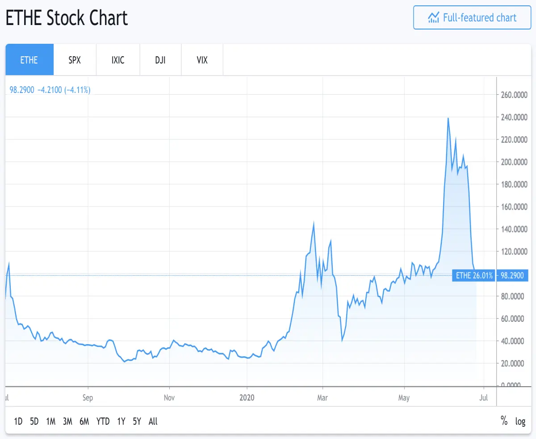Set the chart to 1Y range
Screen dimensions: 536x439
(121, 421)
